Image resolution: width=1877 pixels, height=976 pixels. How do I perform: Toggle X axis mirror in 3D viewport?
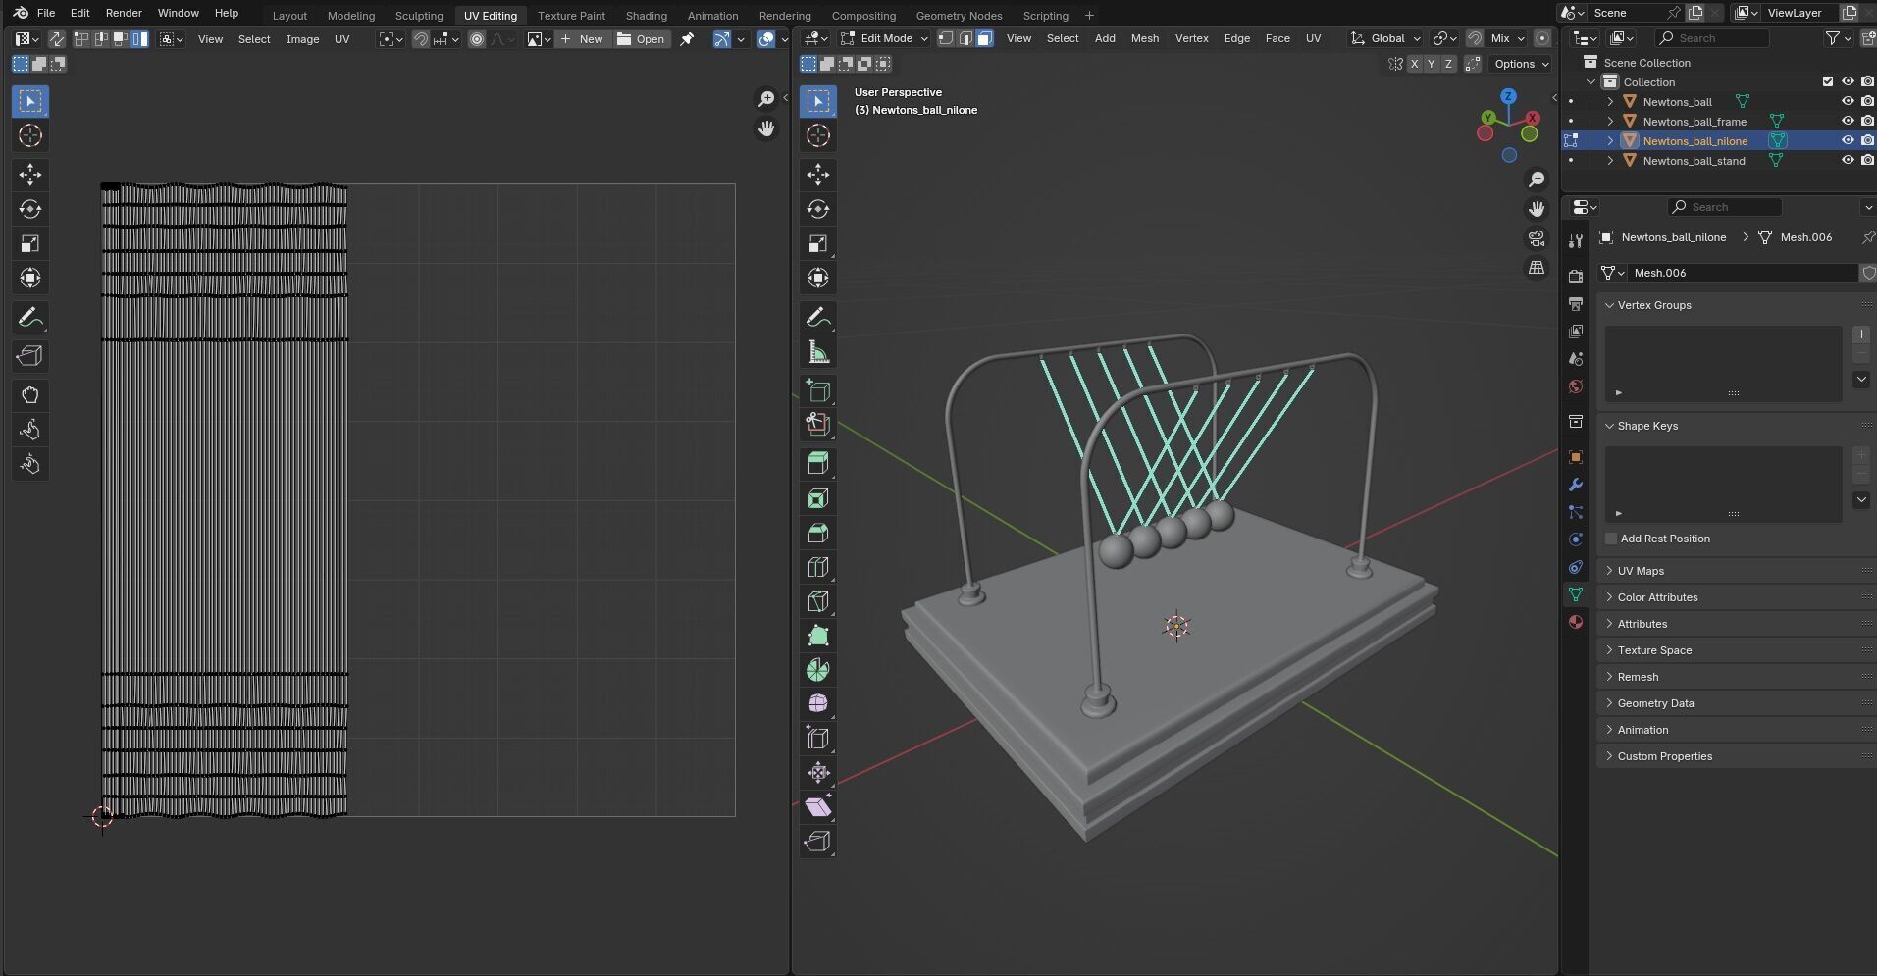(1413, 64)
